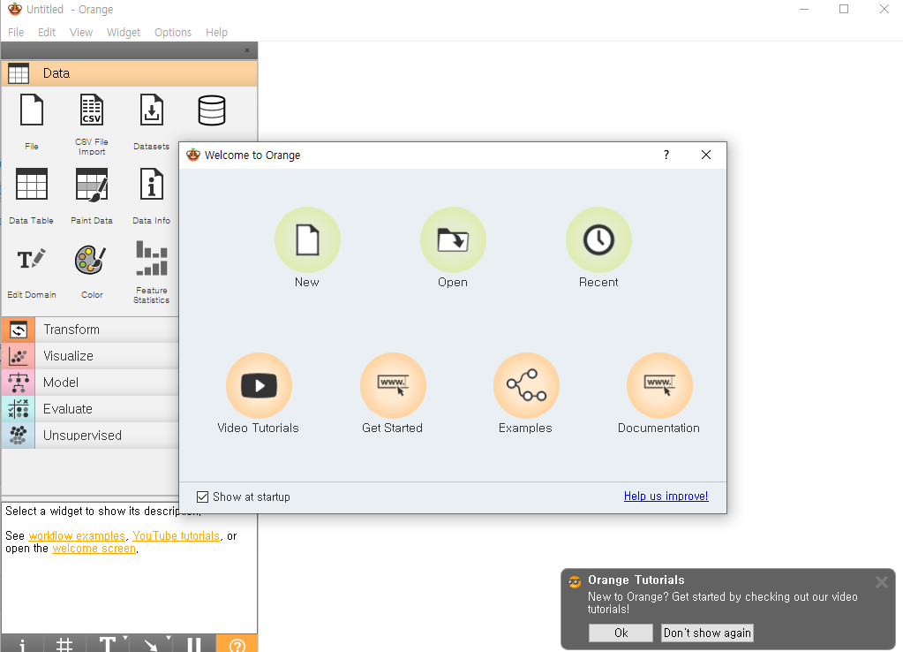Open the Widget menu

[124, 33]
